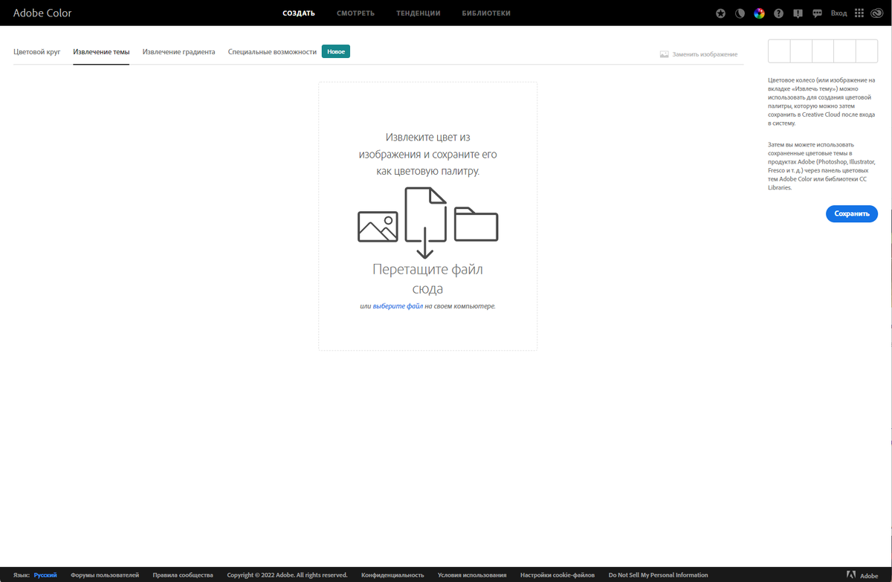892x582 pixels.
Task: Open Форумы пользователей link
Action: 105,575
